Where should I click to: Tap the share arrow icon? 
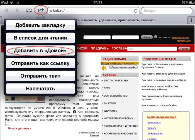[x=41, y=10]
